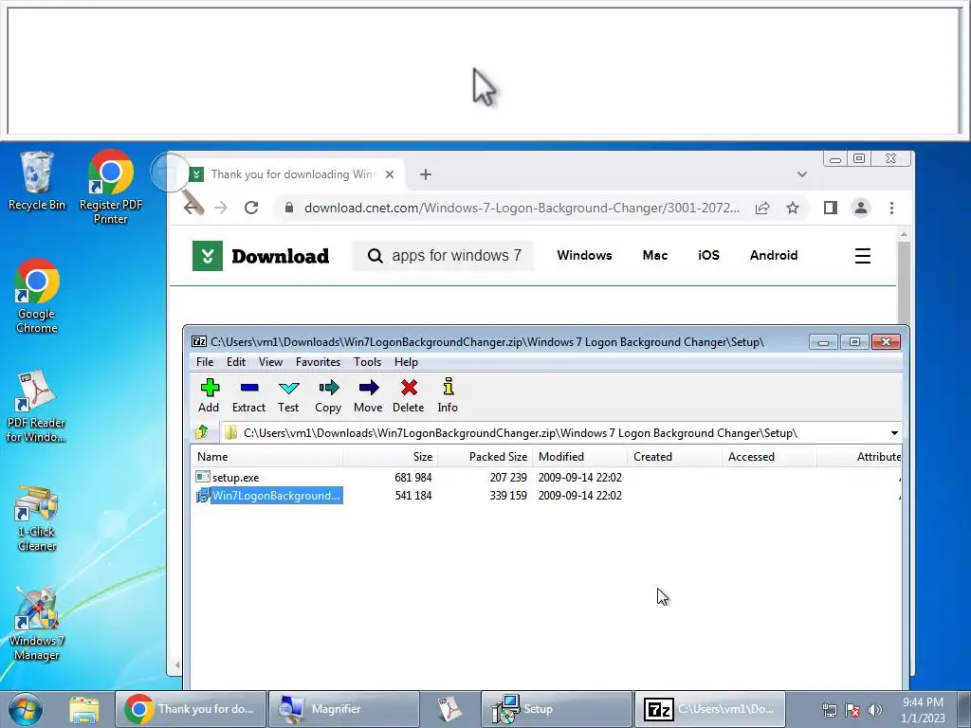Select 1-Click Cleaner desktop icon

[x=37, y=518]
